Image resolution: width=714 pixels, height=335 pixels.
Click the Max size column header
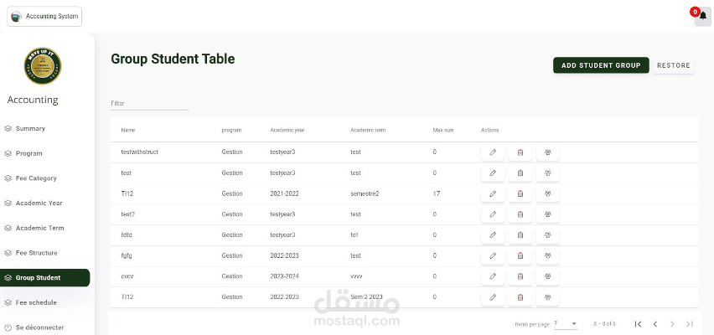click(443, 130)
